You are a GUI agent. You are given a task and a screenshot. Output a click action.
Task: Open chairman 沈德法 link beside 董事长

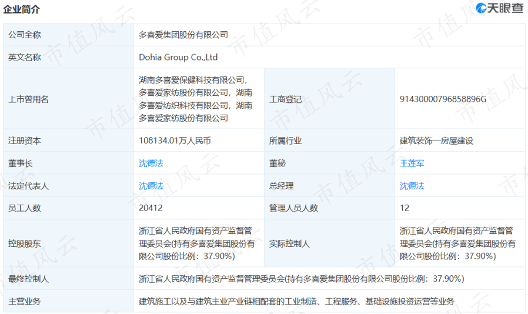tap(151, 163)
